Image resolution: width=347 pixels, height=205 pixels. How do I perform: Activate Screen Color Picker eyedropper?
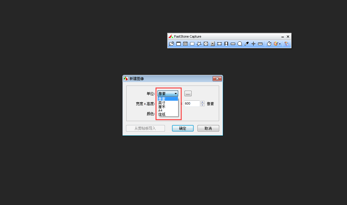click(x=246, y=44)
